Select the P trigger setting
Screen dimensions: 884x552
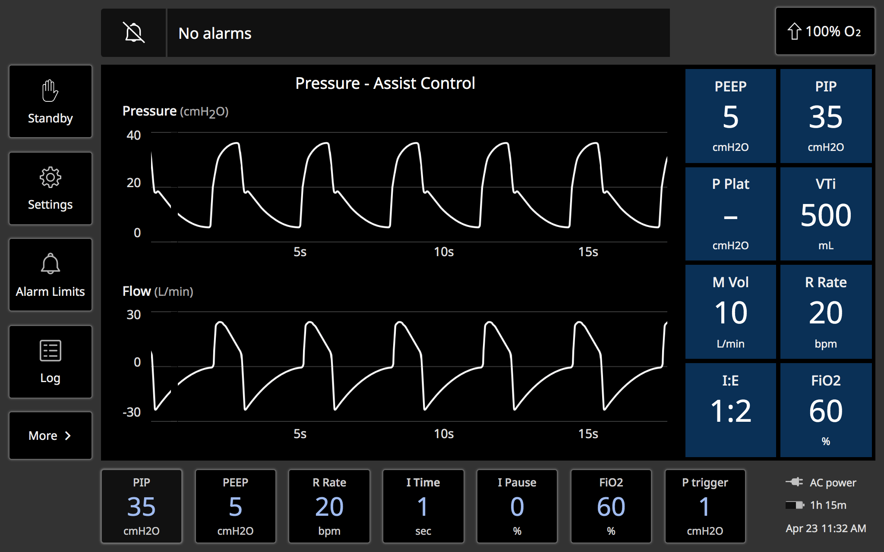705,506
